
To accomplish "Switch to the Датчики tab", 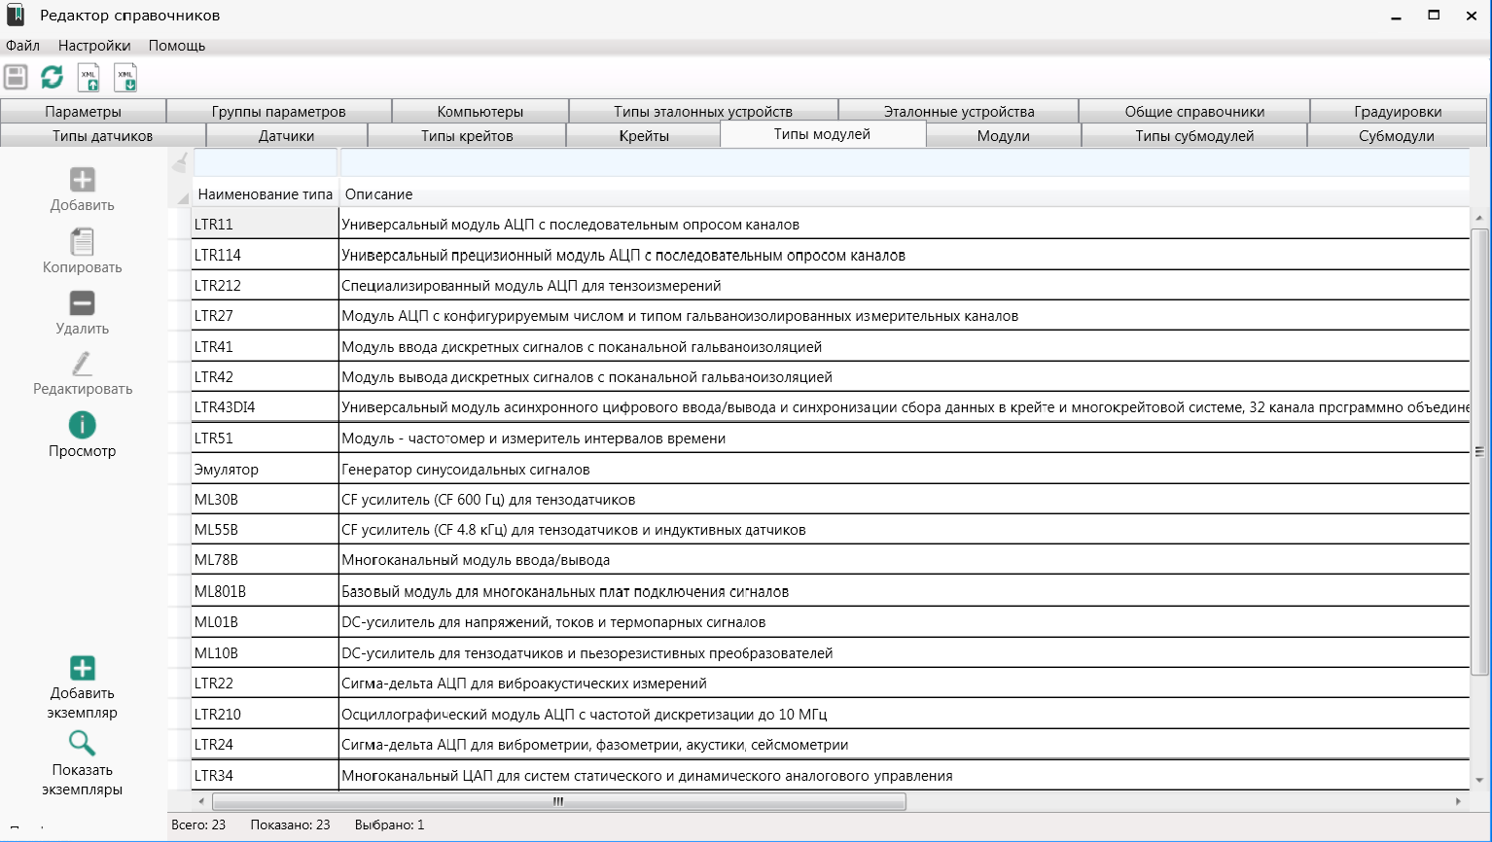I will coord(287,136).
